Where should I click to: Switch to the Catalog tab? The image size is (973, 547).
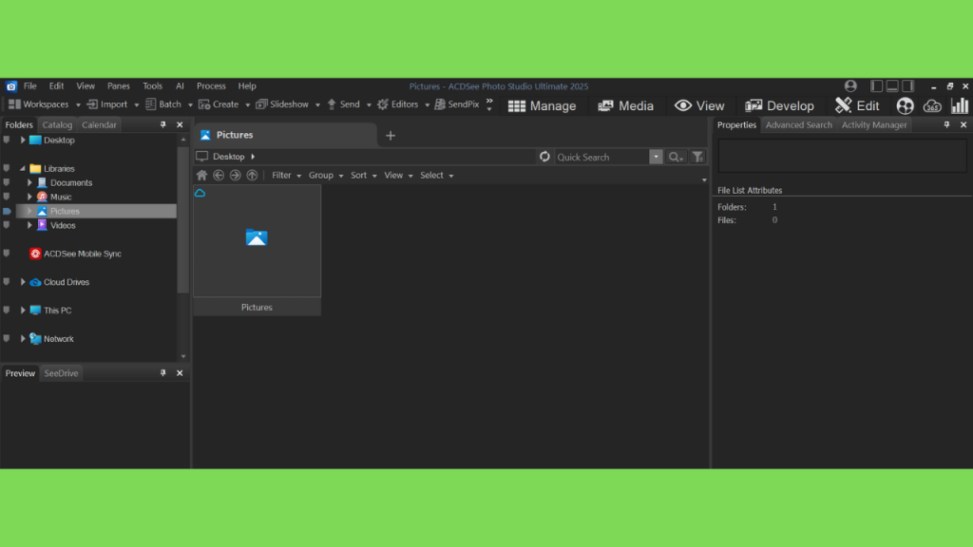tap(57, 124)
